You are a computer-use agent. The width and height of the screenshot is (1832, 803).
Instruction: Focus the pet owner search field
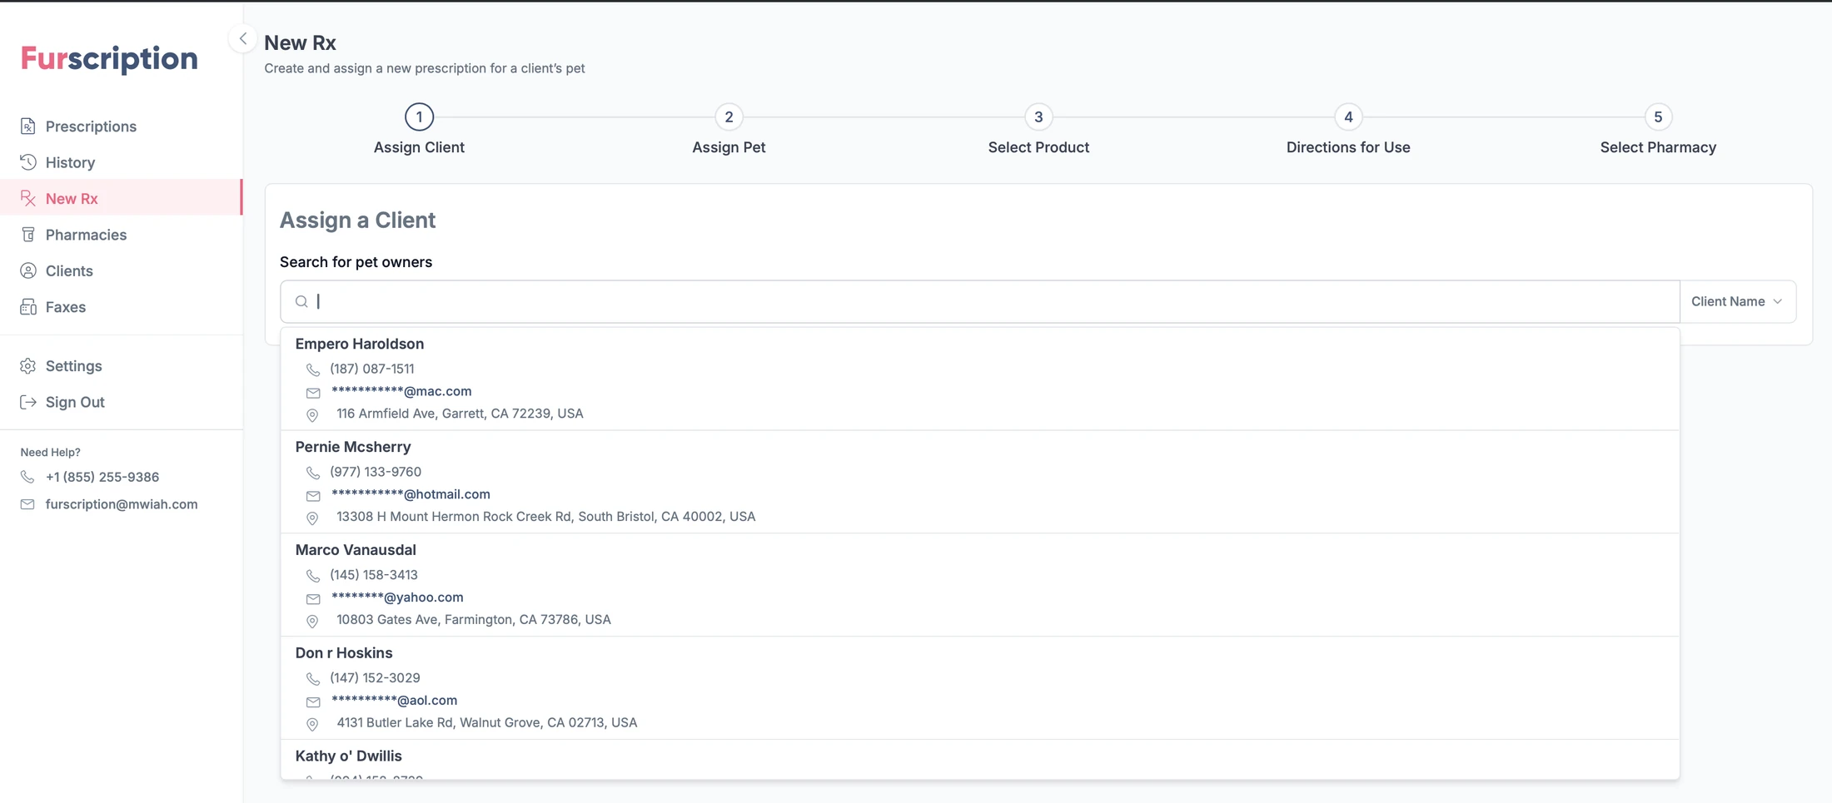[x=980, y=301]
